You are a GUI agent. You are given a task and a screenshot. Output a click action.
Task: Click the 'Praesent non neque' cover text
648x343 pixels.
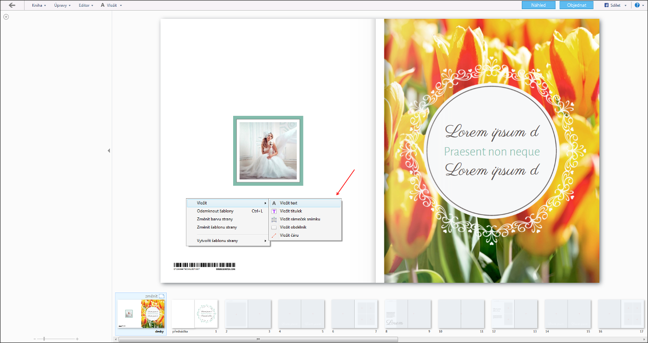[x=492, y=152]
